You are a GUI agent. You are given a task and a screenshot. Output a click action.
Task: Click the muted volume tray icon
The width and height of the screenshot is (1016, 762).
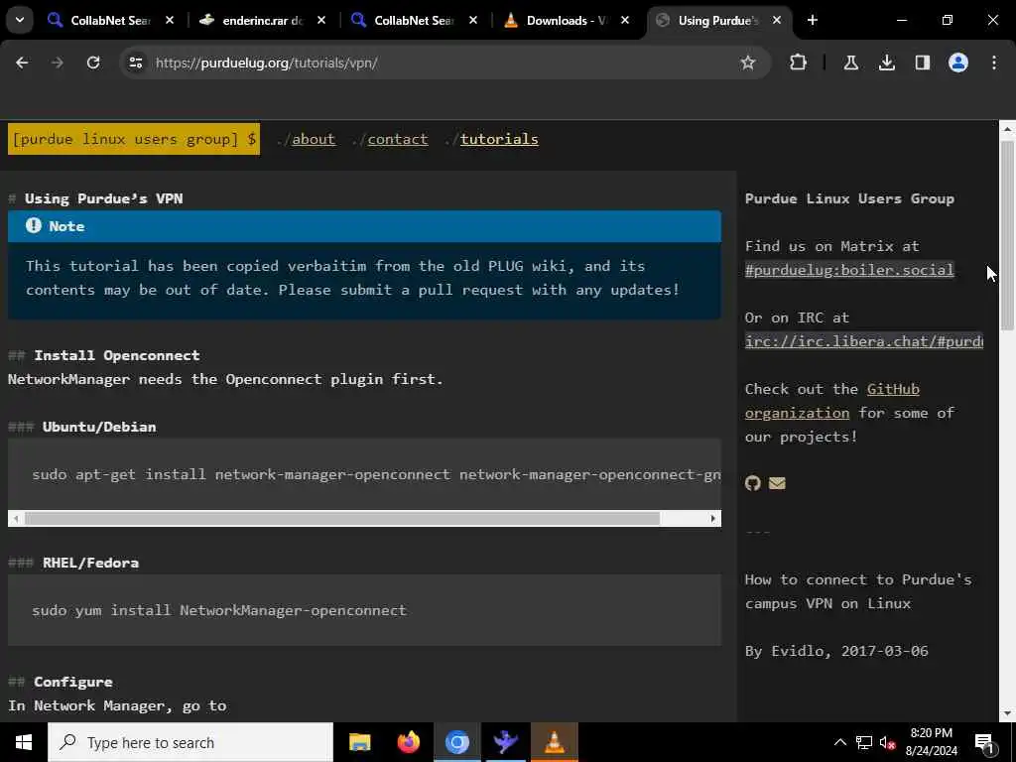pyautogui.click(x=888, y=742)
